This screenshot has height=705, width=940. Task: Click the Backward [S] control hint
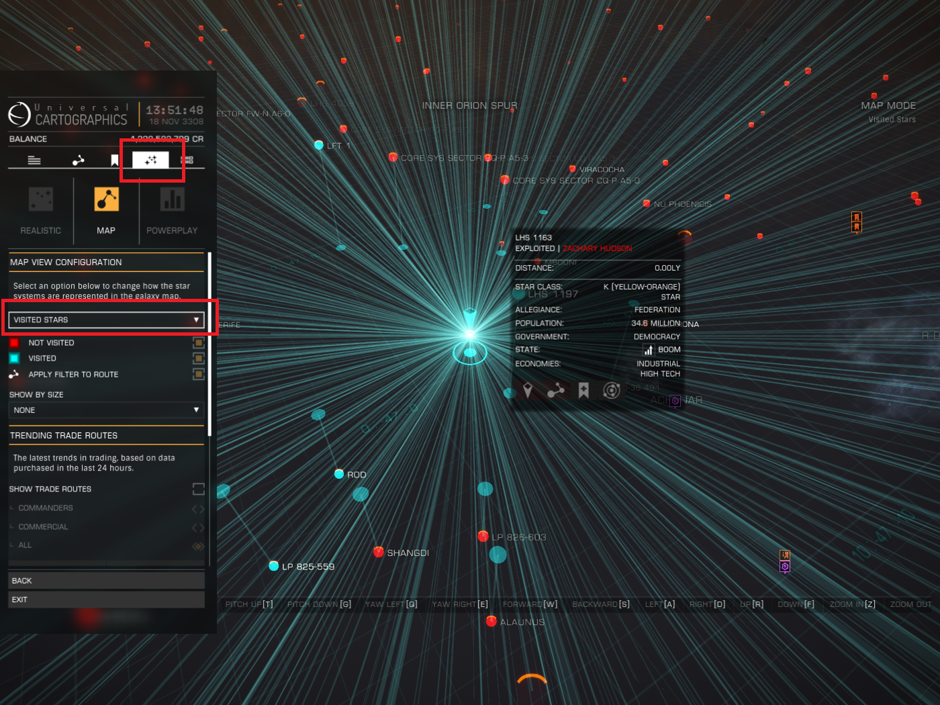pyautogui.click(x=601, y=604)
